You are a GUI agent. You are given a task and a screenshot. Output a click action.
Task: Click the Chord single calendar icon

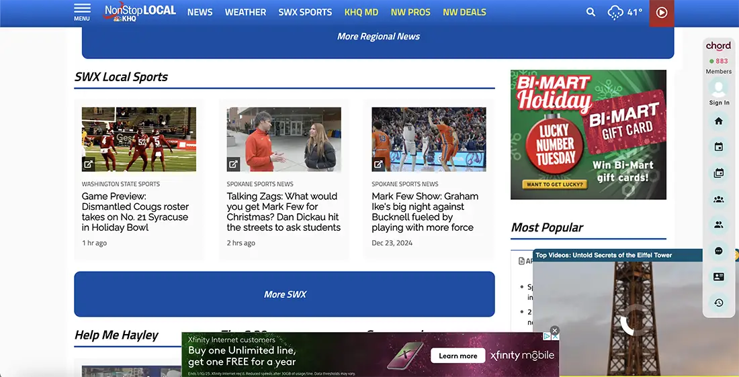click(x=719, y=147)
